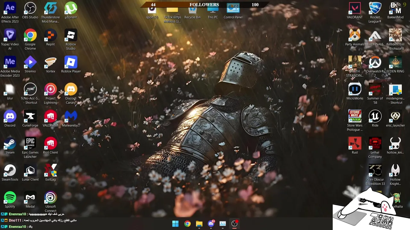Select the Party Animals corgi icon

click(x=355, y=35)
